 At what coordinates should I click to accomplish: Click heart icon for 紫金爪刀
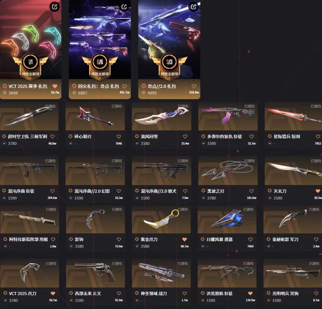tap(185, 239)
